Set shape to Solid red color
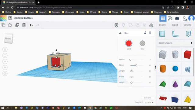Viewport: 195px width, 110px height. click(x=129, y=43)
